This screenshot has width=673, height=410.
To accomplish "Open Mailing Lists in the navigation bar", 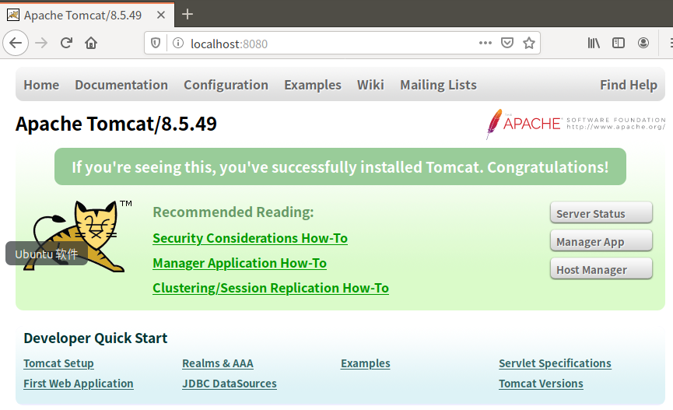I will 438,85.
